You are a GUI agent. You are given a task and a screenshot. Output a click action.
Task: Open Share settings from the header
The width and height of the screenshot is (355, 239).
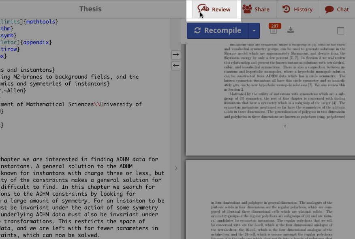click(257, 9)
